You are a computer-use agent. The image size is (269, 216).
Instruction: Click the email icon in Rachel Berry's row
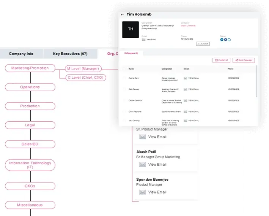point(185,78)
